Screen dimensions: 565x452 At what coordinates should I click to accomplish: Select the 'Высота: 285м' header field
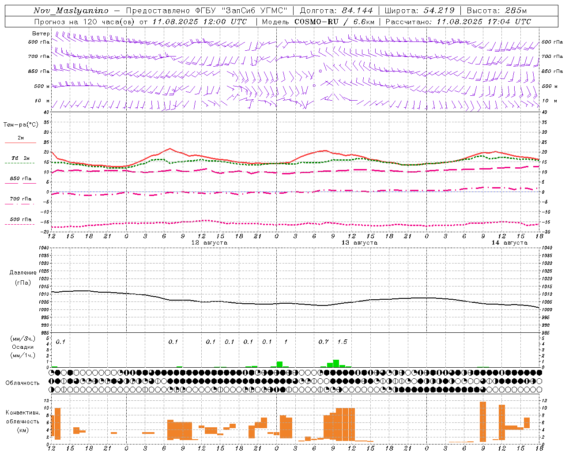point(497,11)
